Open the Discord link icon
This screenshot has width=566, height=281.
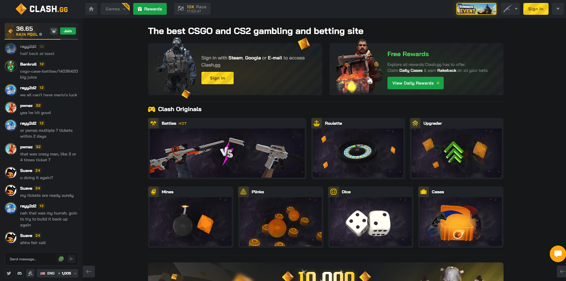[19, 273]
